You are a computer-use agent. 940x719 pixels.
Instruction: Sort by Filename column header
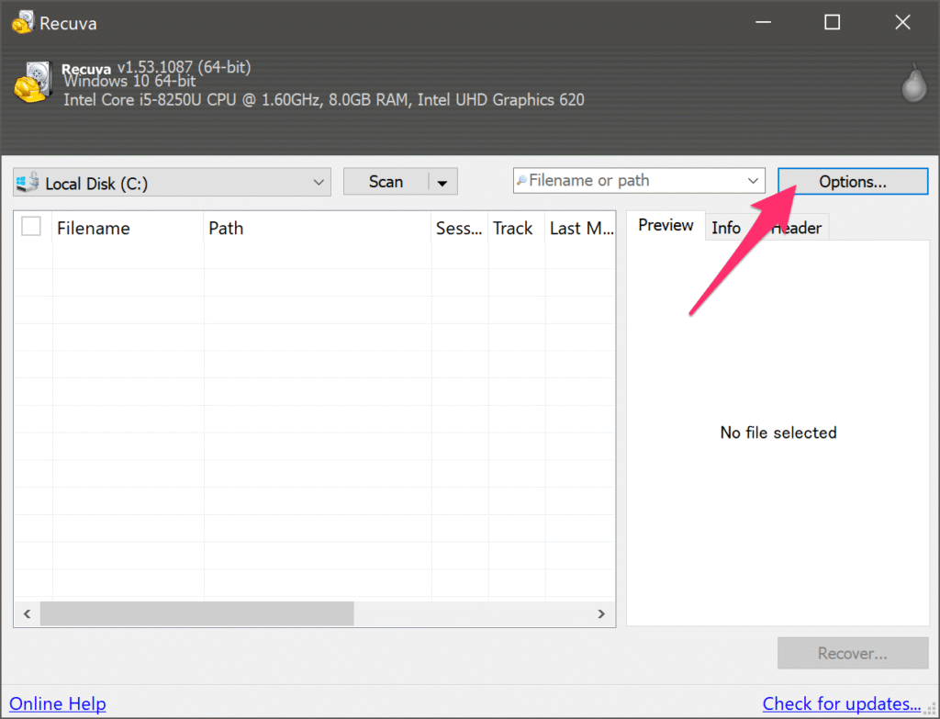coord(128,228)
